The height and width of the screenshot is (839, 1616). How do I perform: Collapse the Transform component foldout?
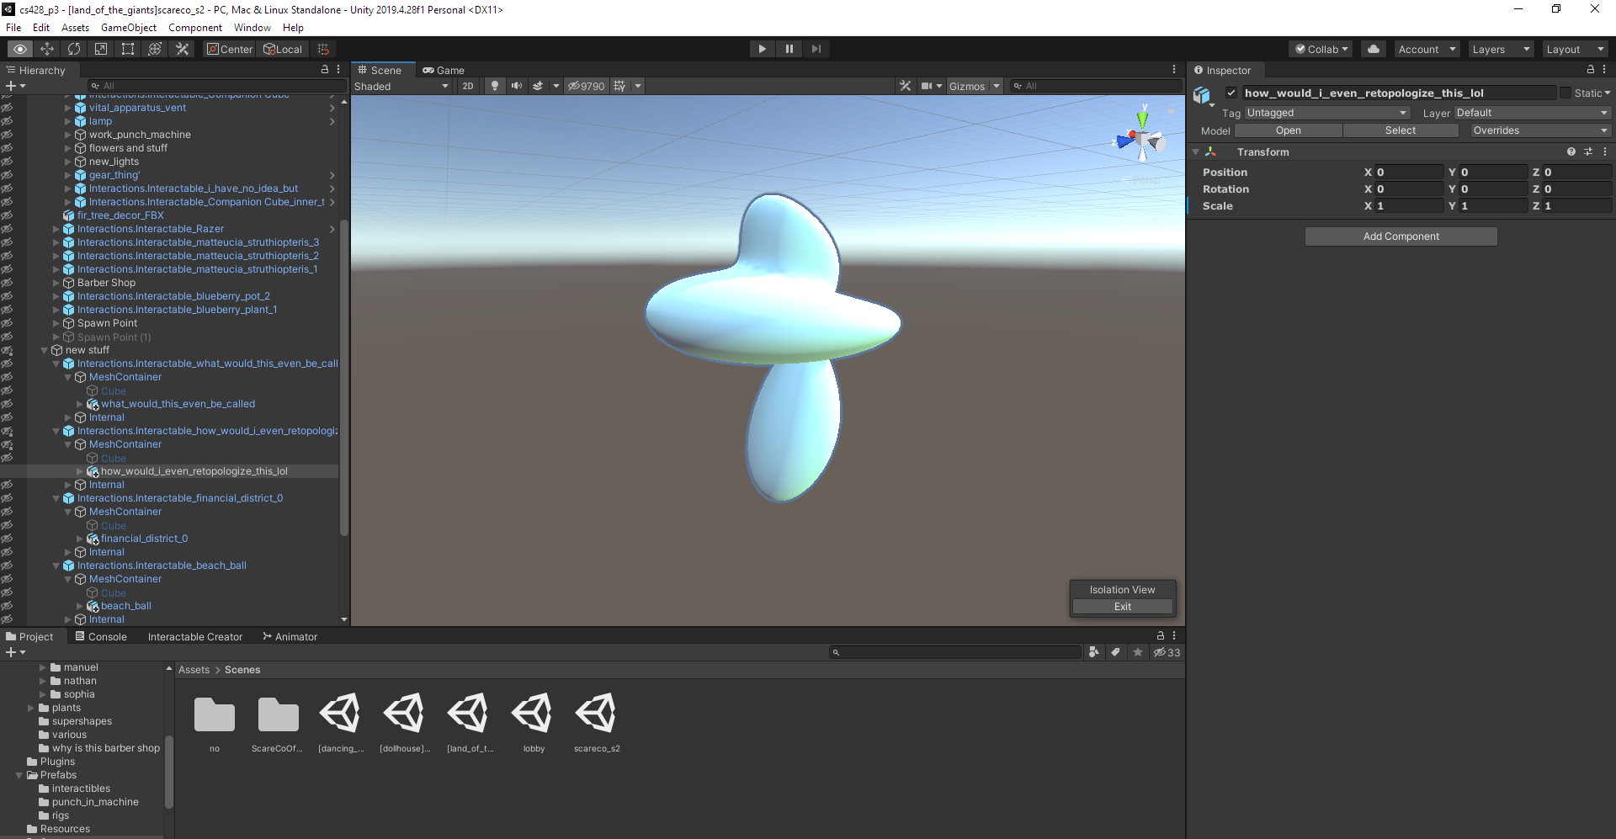click(1196, 152)
